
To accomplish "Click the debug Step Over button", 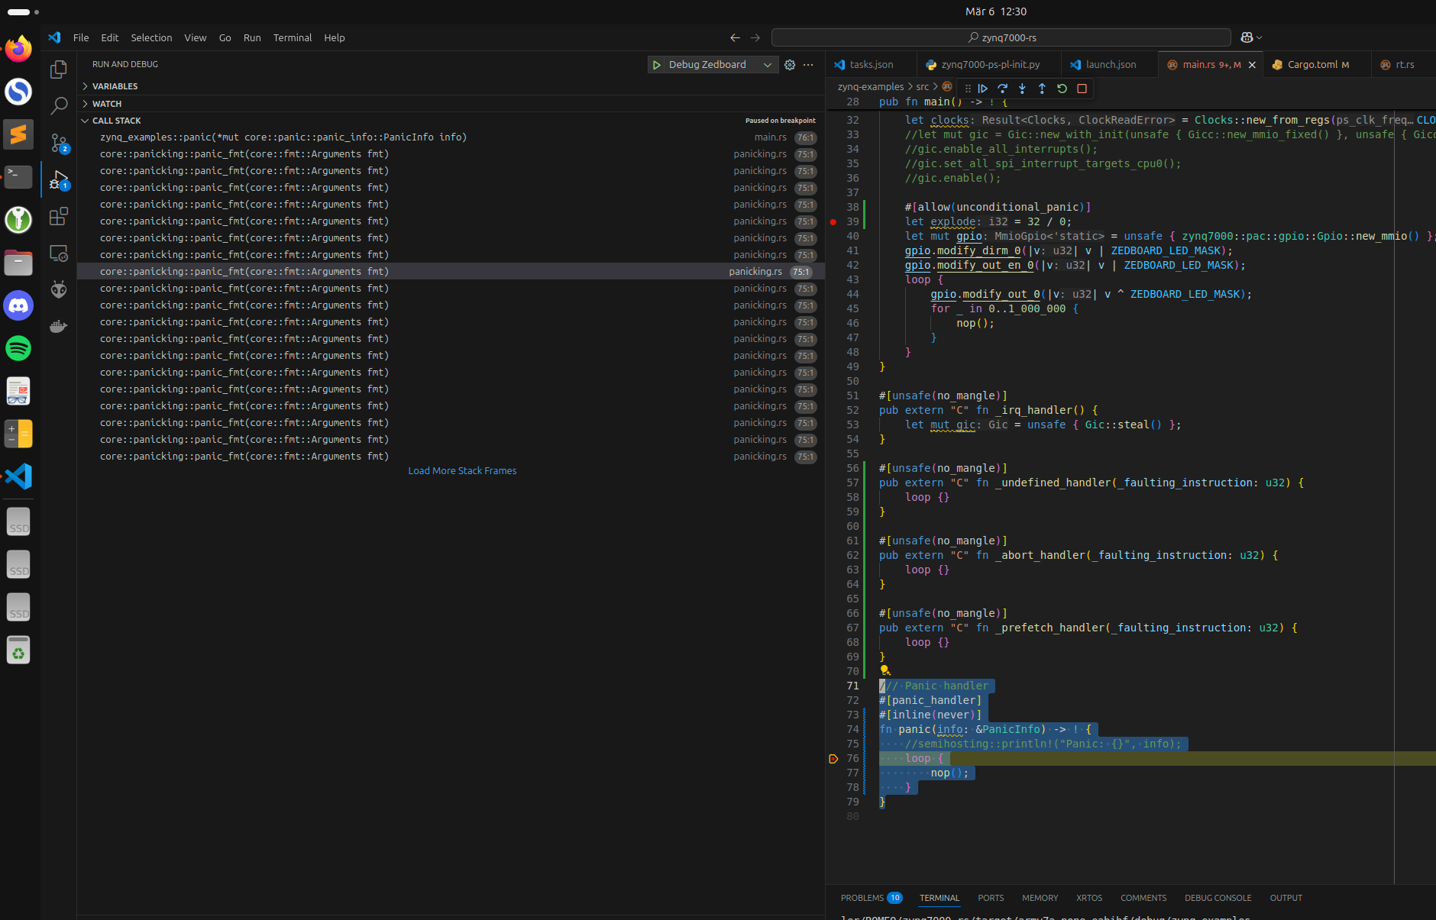I will (x=1003, y=89).
